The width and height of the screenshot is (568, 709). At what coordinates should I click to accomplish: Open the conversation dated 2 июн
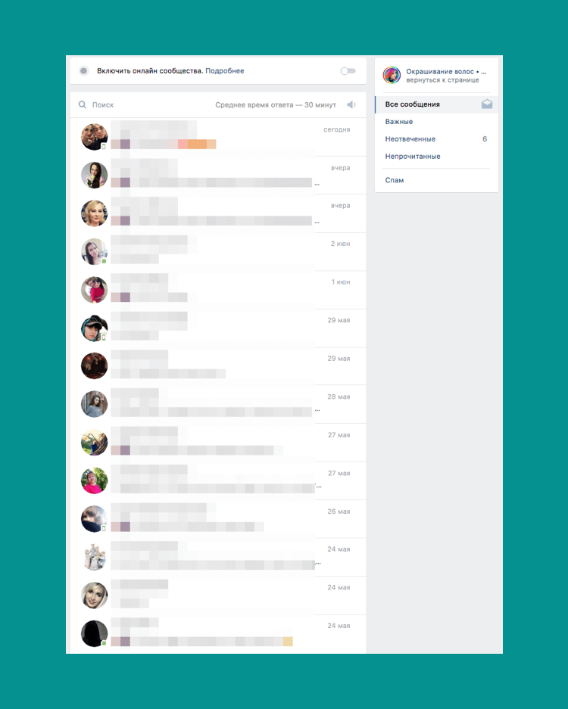(x=218, y=251)
